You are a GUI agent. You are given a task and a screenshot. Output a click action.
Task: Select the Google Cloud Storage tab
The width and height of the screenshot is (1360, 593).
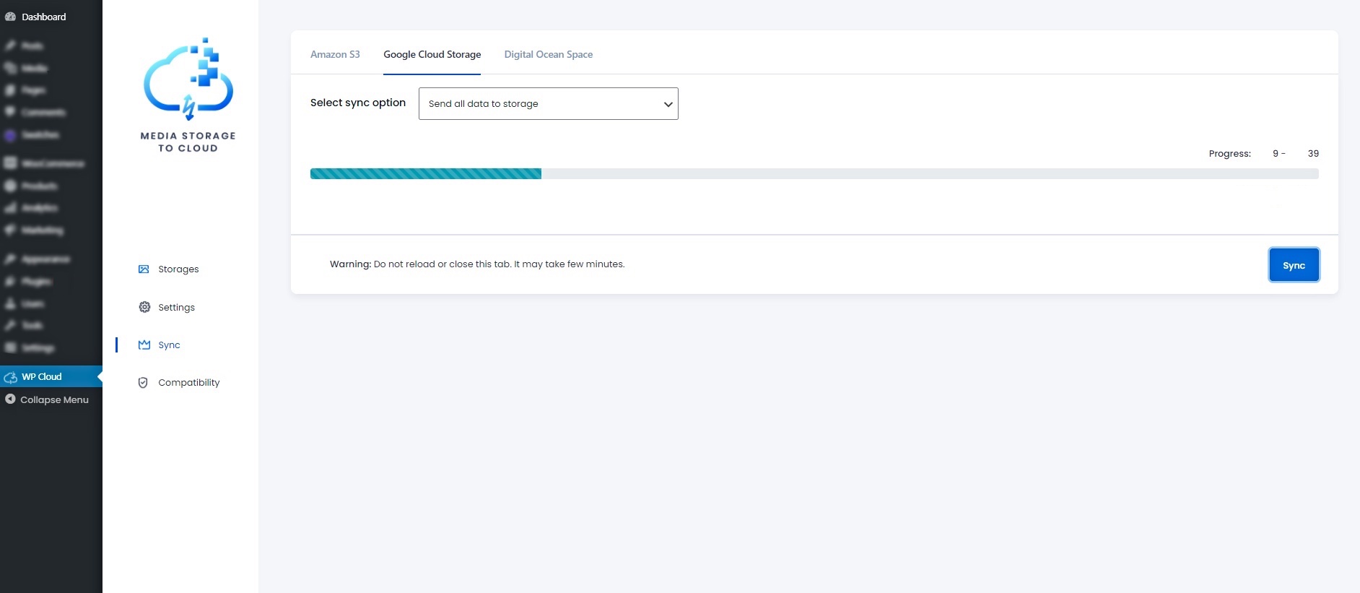pyautogui.click(x=432, y=54)
